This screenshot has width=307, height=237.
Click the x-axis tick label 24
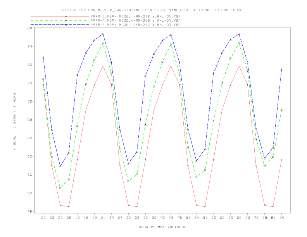[111, 218]
